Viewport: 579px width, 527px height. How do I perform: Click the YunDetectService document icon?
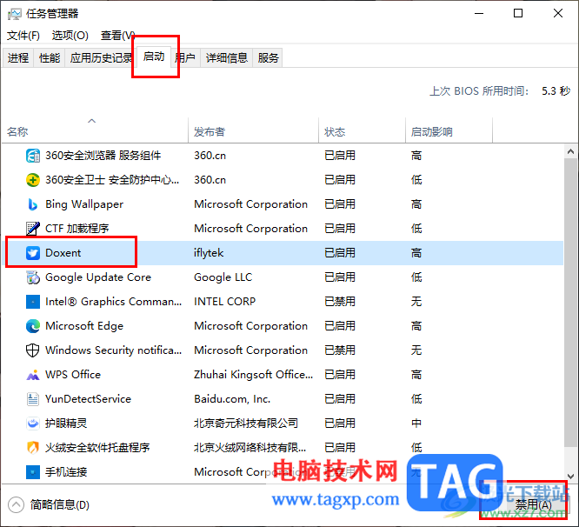pyautogui.click(x=33, y=399)
